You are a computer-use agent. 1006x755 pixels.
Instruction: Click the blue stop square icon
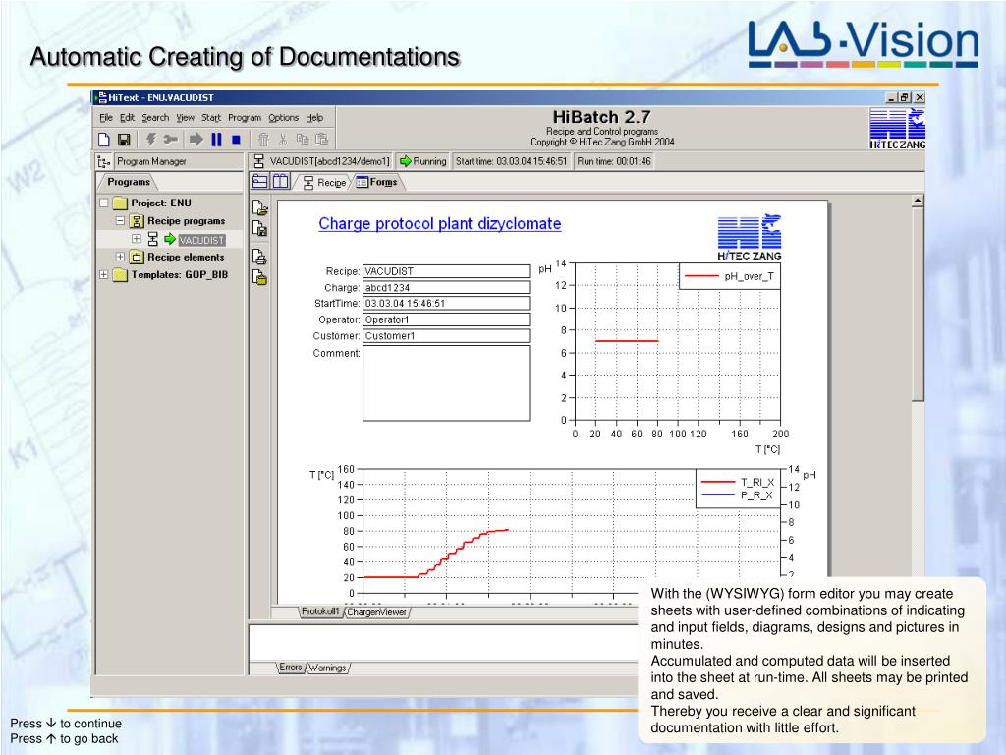(236, 140)
